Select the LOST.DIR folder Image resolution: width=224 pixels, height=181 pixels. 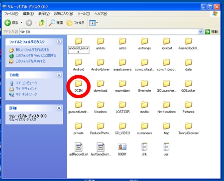point(122,107)
